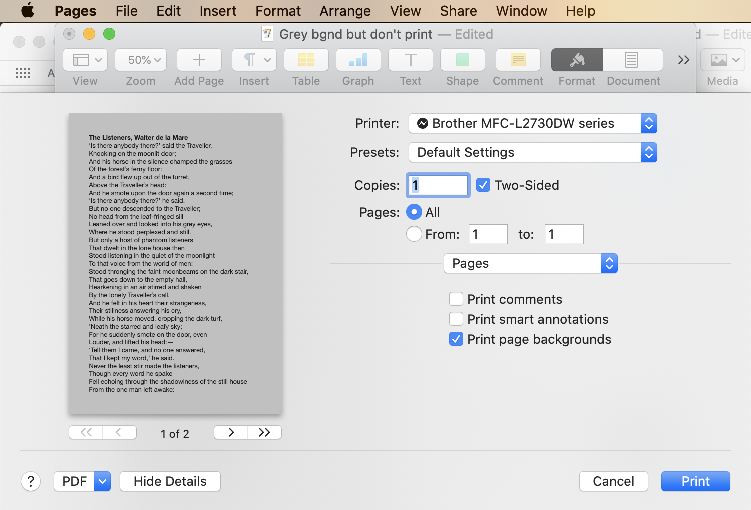Image resolution: width=751 pixels, height=510 pixels.
Task: Open the Help menu
Action: click(581, 11)
